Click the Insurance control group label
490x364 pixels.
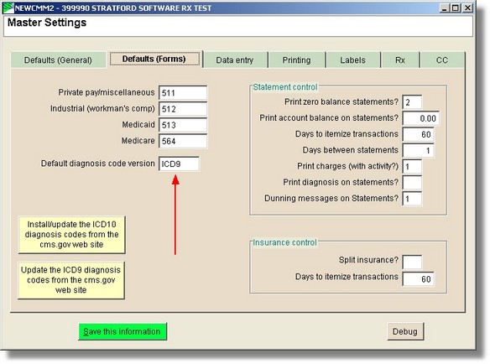point(284,242)
